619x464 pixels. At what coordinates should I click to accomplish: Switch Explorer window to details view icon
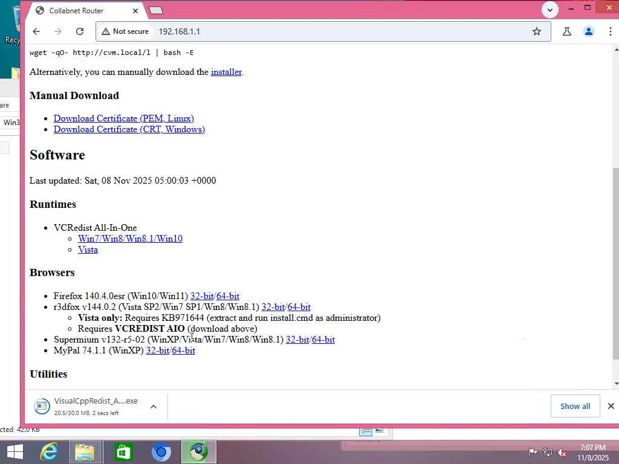pos(366,431)
